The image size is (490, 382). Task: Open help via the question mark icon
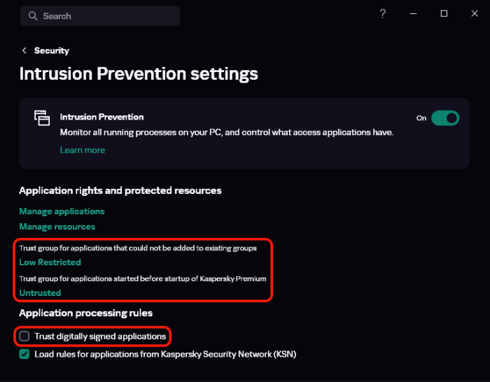(x=382, y=13)
